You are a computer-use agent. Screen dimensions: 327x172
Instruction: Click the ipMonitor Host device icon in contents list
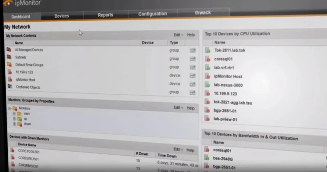[10, 79]
